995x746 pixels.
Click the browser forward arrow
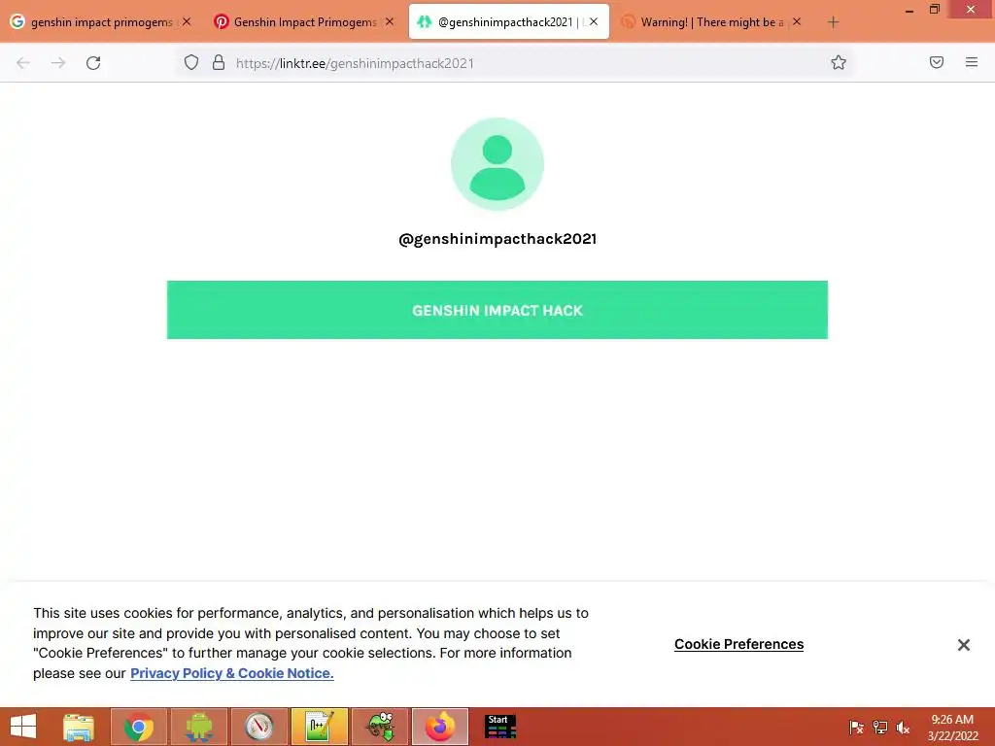point(58,63)
